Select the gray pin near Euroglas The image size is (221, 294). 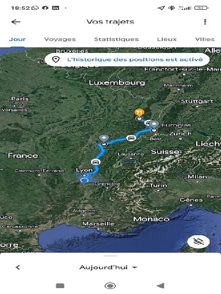(154, 125)
